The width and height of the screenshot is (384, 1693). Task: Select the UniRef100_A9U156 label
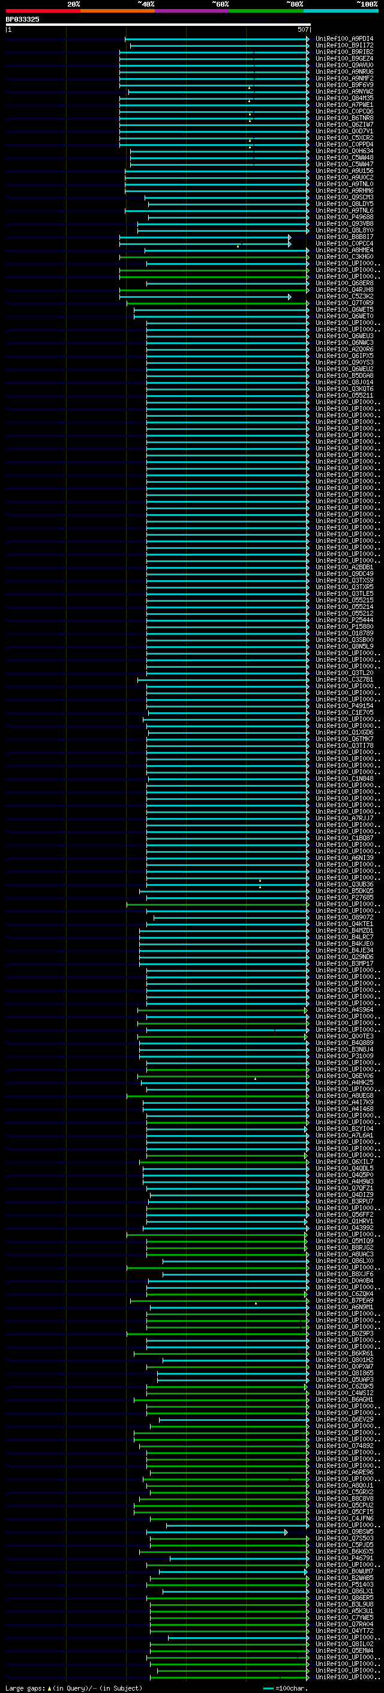tap(344, 171)
